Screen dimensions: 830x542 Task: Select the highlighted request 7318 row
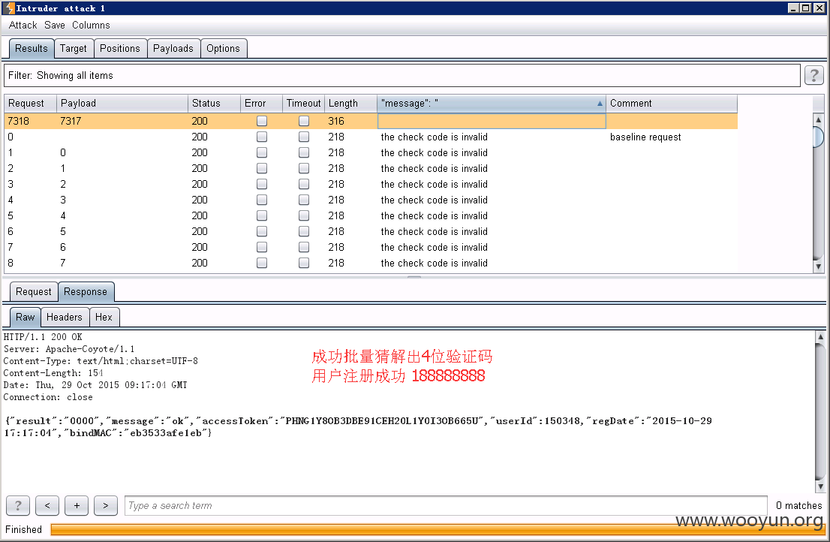(x=371, y=121)
